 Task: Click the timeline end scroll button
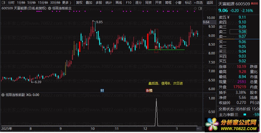point(198,128)
